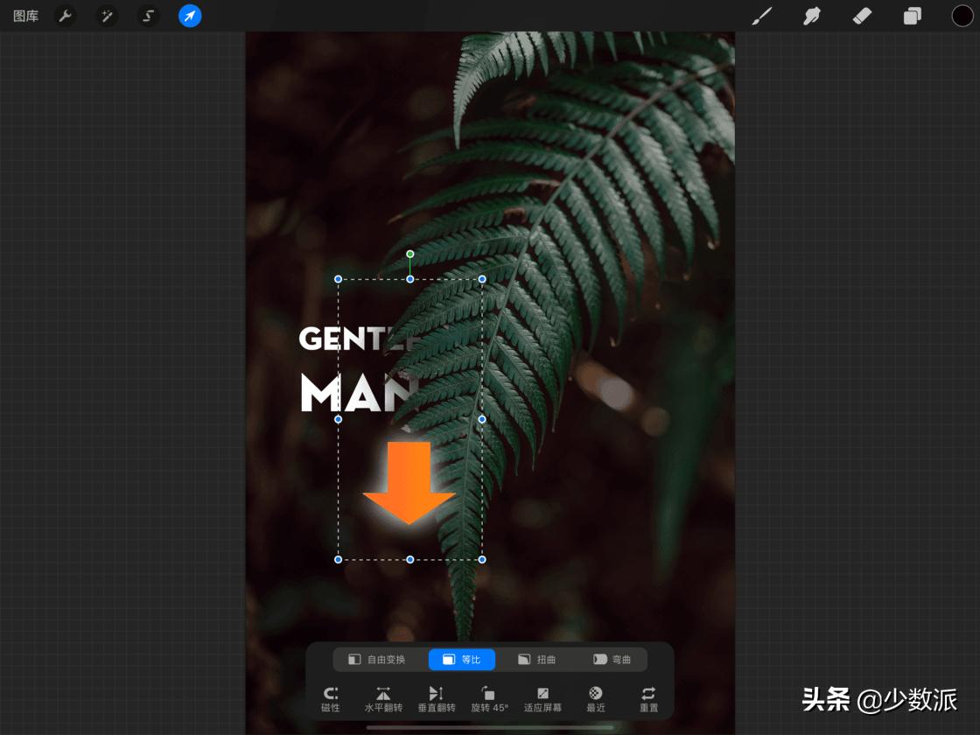This screenshot has height=735, width=980.
Task: Toggle 磁性 magnetics snapping
Action: [331, 698]
